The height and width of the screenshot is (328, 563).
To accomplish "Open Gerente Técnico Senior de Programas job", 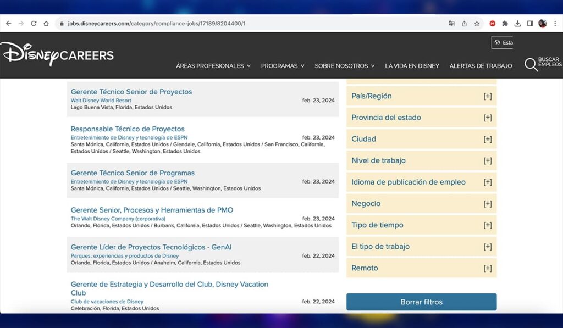I will pyautogui.click(x=133, y=173).
